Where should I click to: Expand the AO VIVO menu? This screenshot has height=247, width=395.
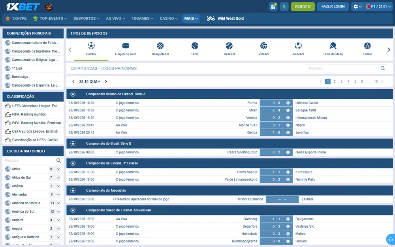click(x=115, y=19)
